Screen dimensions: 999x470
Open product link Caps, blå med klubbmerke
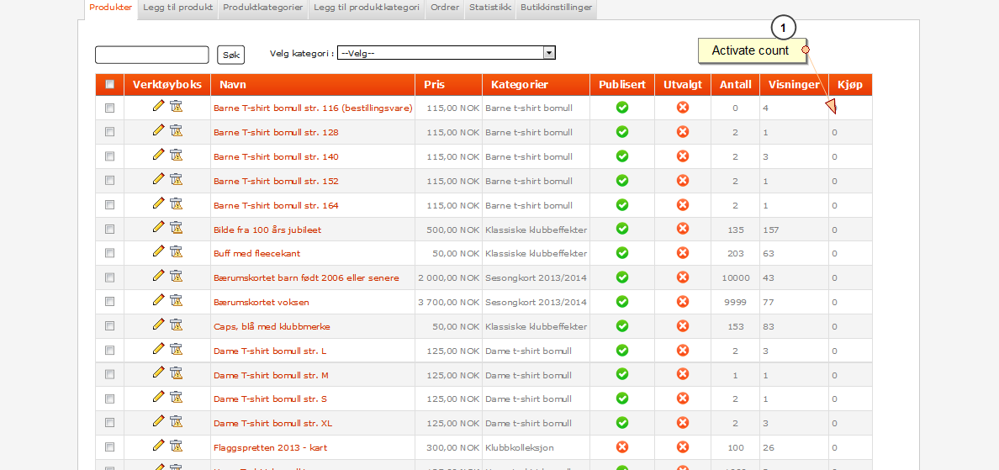point(272,326)
